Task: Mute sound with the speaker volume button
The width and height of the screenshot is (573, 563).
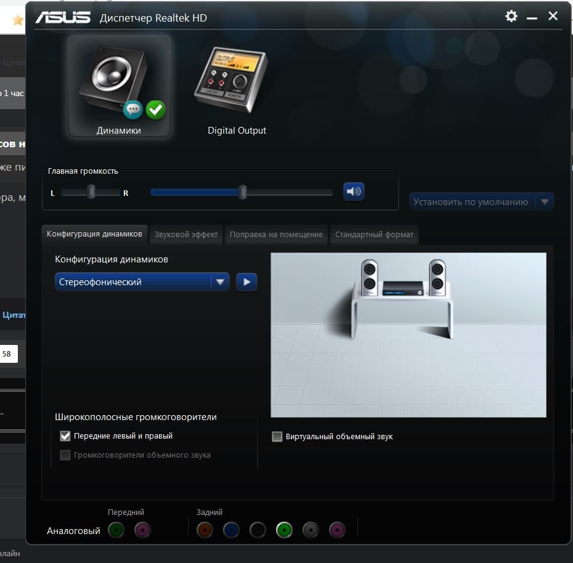Action: point(354,192)
